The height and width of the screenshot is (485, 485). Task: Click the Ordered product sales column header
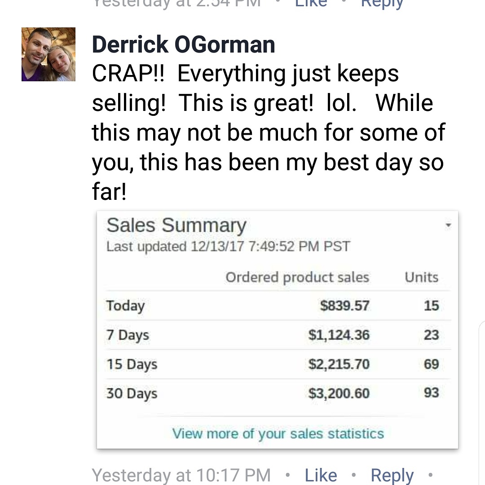pos(297,277)
